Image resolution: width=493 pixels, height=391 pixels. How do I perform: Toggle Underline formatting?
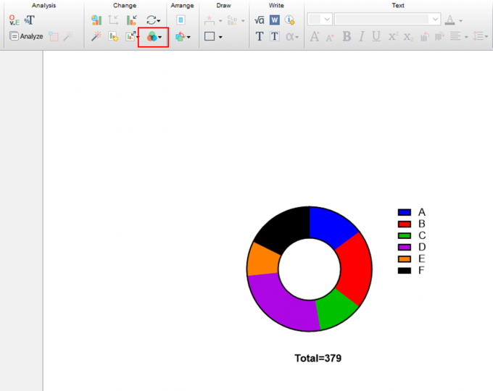click(376, 36)
